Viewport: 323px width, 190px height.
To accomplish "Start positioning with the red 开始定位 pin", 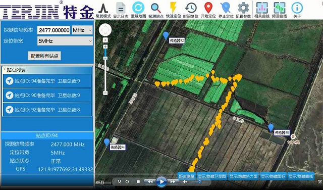I will click(208, 8).
